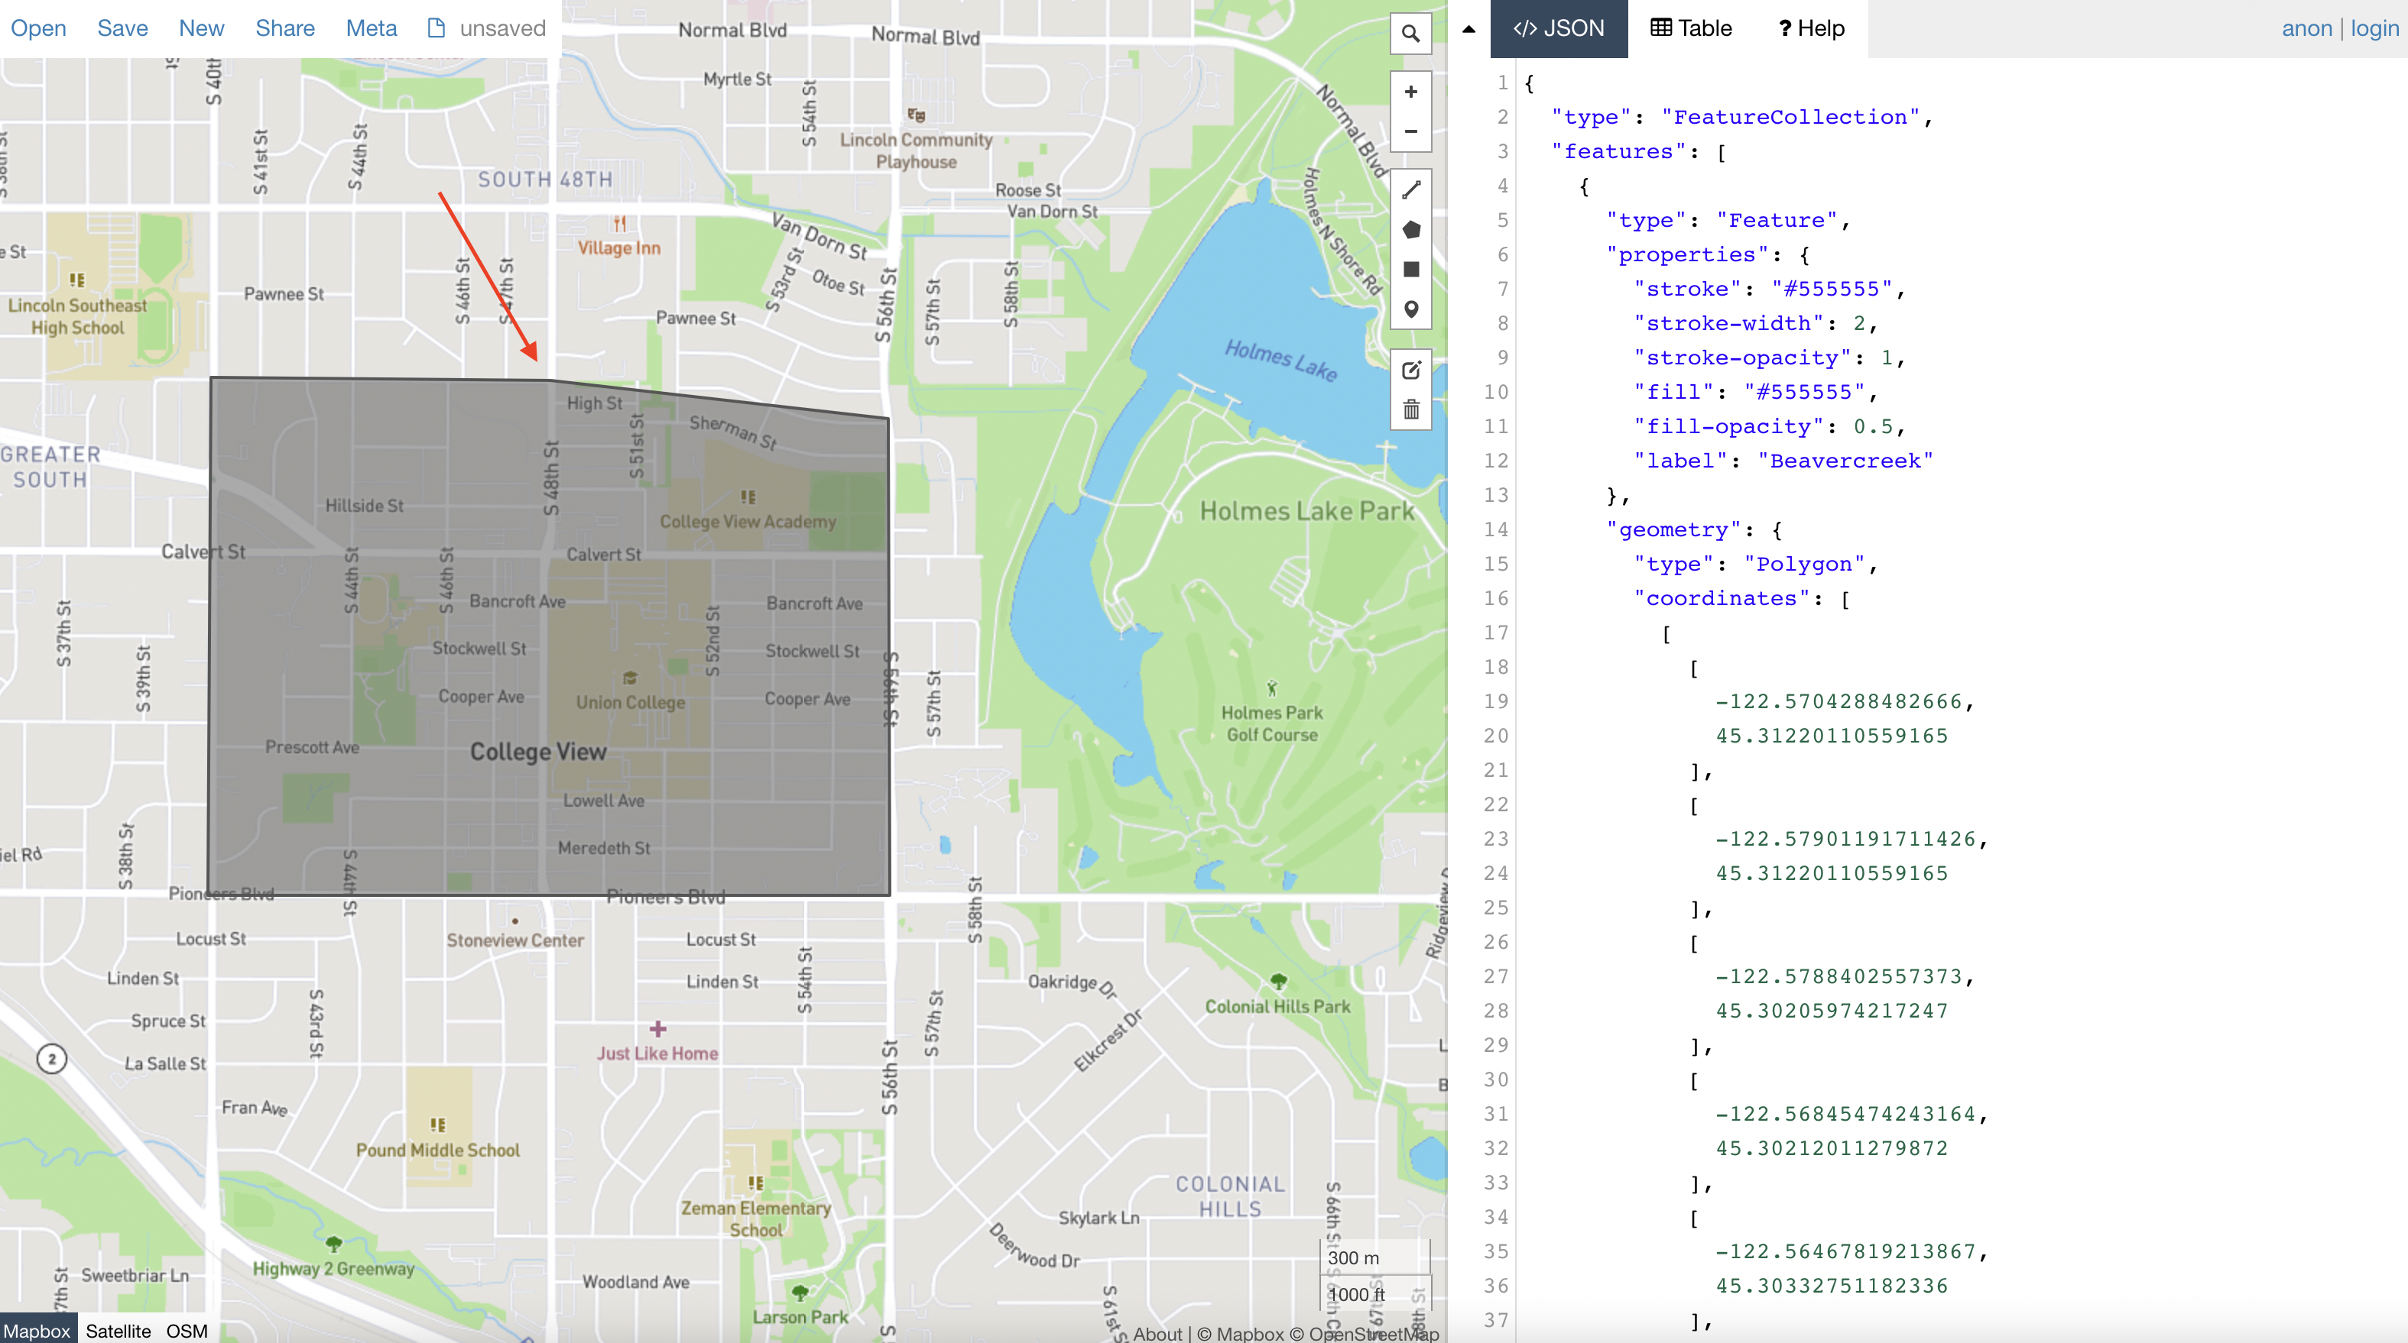Image resolution: width=2408 pixels, height=1343 pixels.
Task: Click coordinate 45.30205974217247 in the editor
Action: pyautogui.click(x=1832, y=1011)
